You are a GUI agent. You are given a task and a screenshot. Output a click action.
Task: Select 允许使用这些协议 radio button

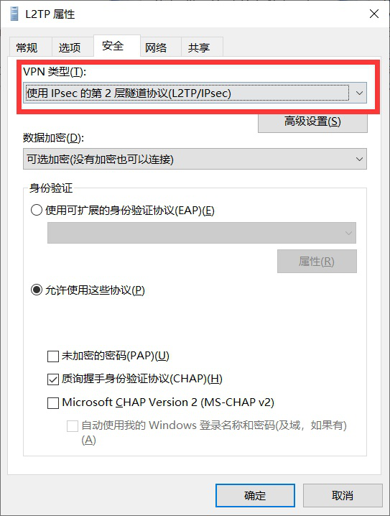36,290
